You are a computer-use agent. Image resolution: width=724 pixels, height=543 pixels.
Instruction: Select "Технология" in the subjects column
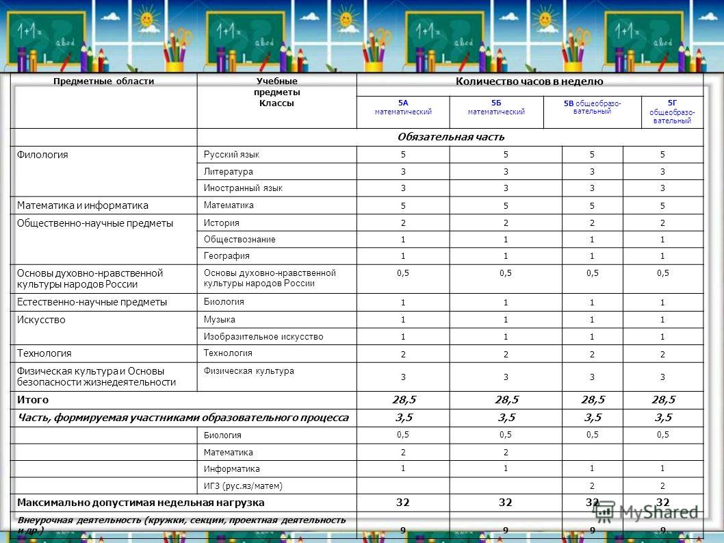(228, 353)
